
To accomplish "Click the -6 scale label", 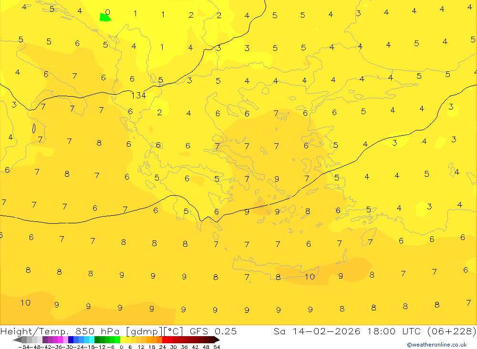I will click(111, 347).
